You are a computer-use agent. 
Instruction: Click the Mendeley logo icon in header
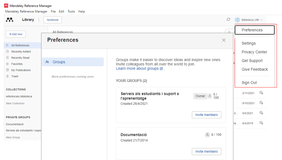[10, 20]
